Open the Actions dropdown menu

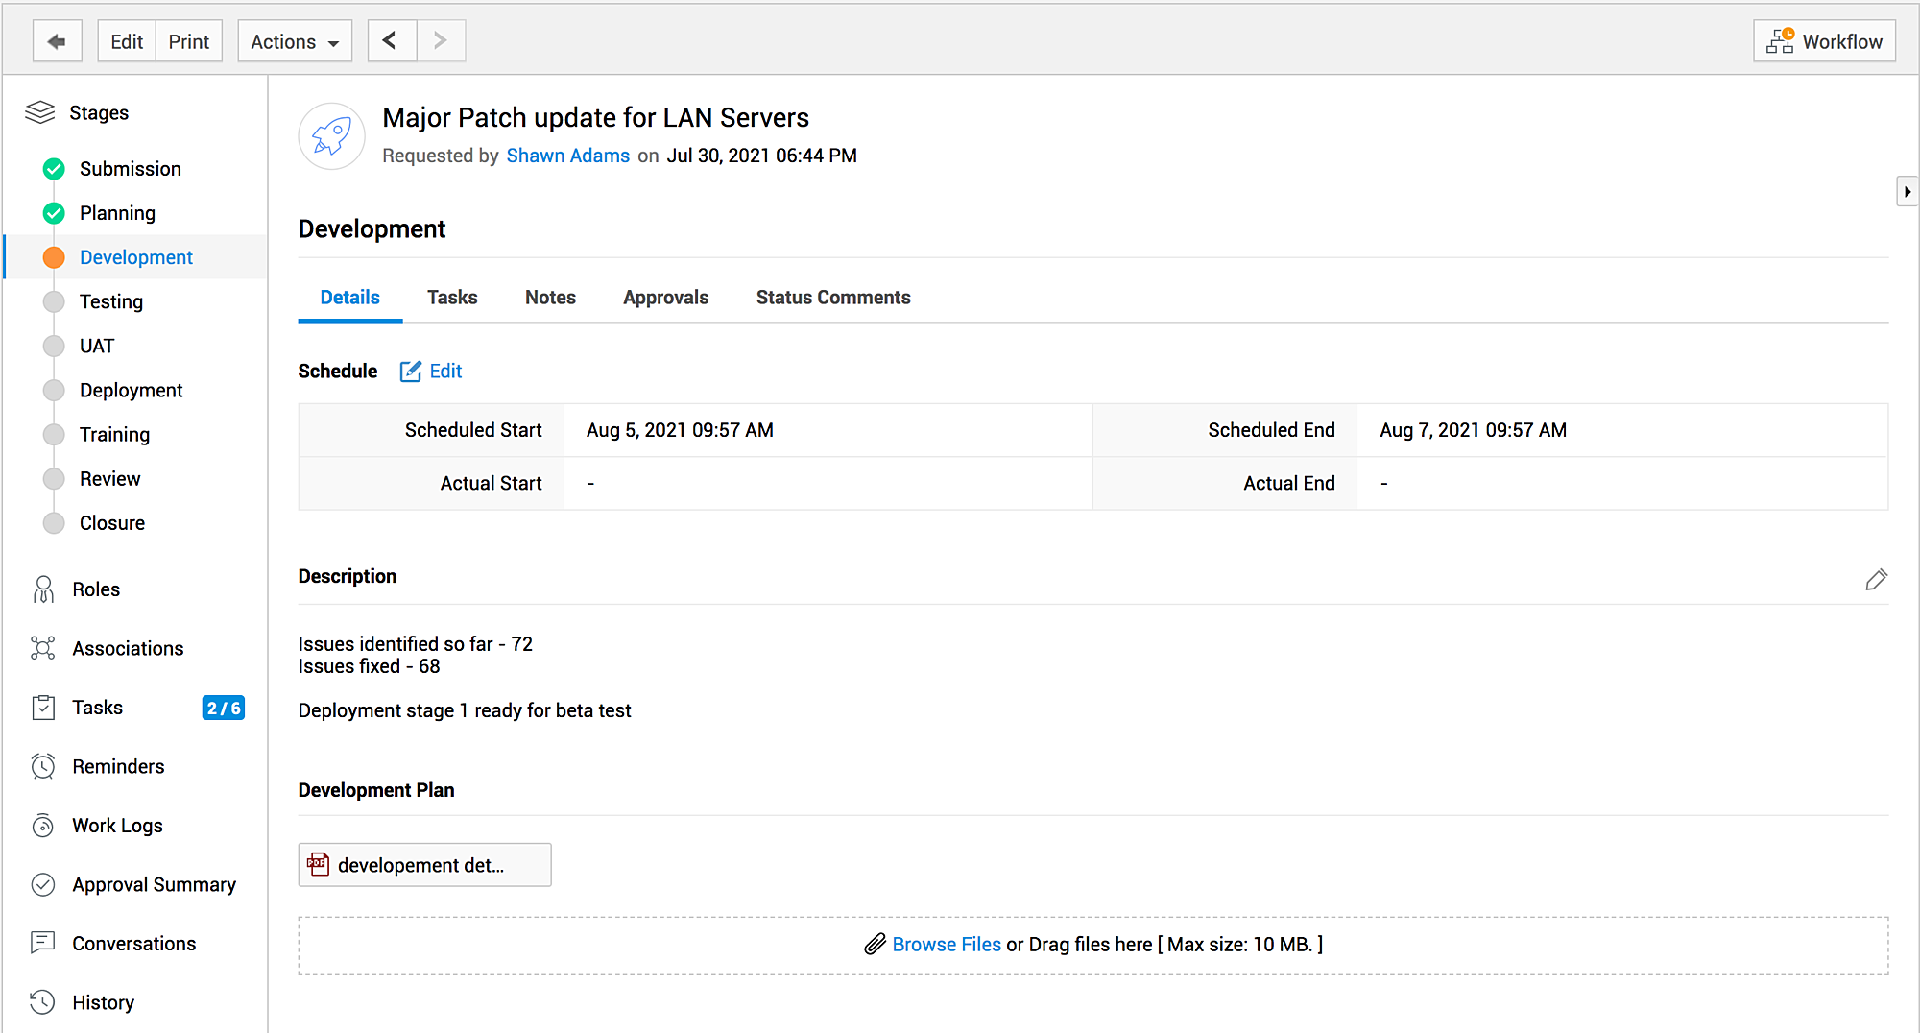pyautogui.click(x=295, y=41)
